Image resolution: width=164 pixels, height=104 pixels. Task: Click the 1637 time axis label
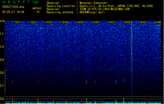[x=112, y=22]
